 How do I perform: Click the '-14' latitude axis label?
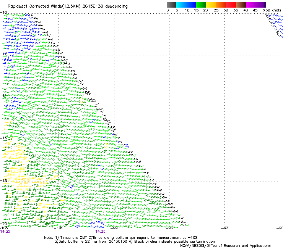3,96
